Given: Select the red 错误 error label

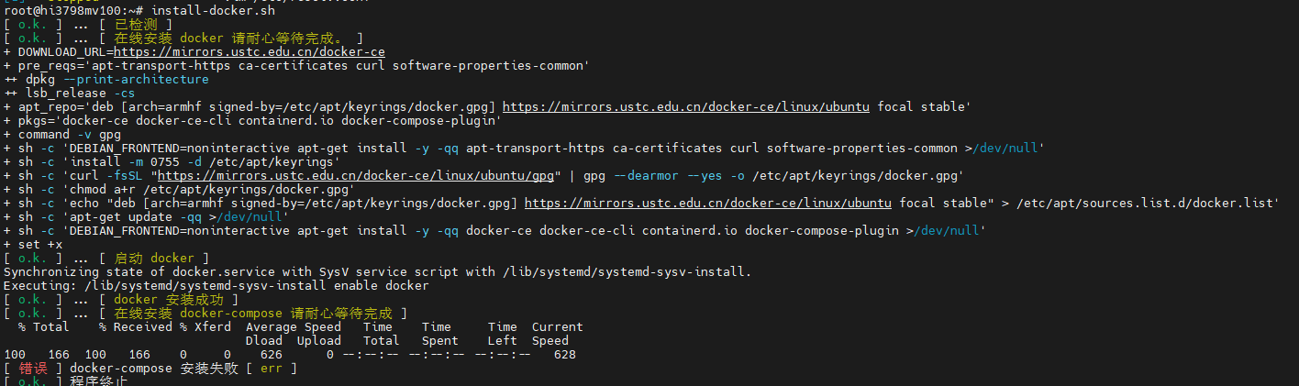Looking at the screenshot, I should point(33,369).
